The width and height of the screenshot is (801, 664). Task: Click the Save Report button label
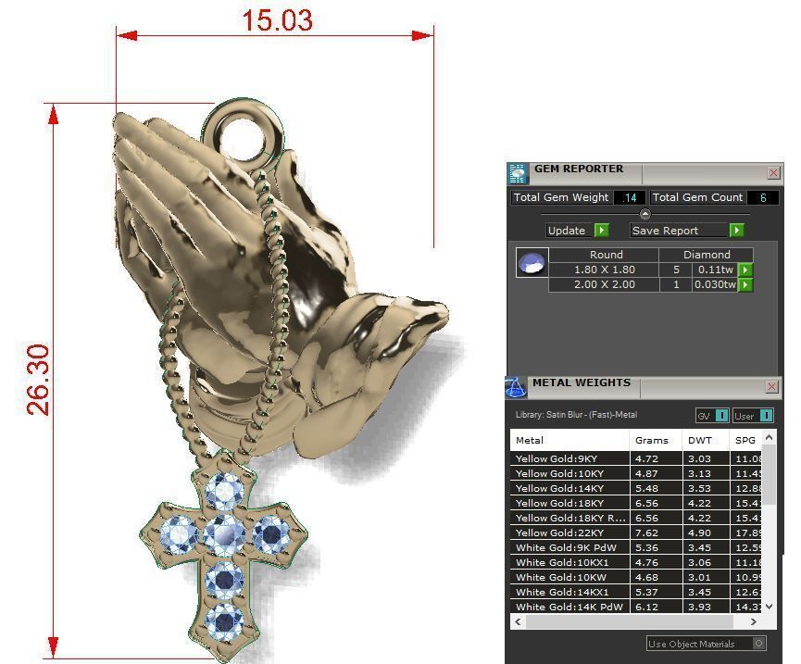point(665,231)
